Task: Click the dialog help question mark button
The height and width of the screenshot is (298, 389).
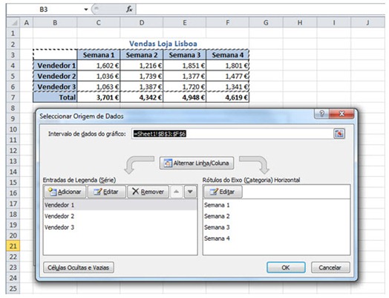Action: [321, 114]
